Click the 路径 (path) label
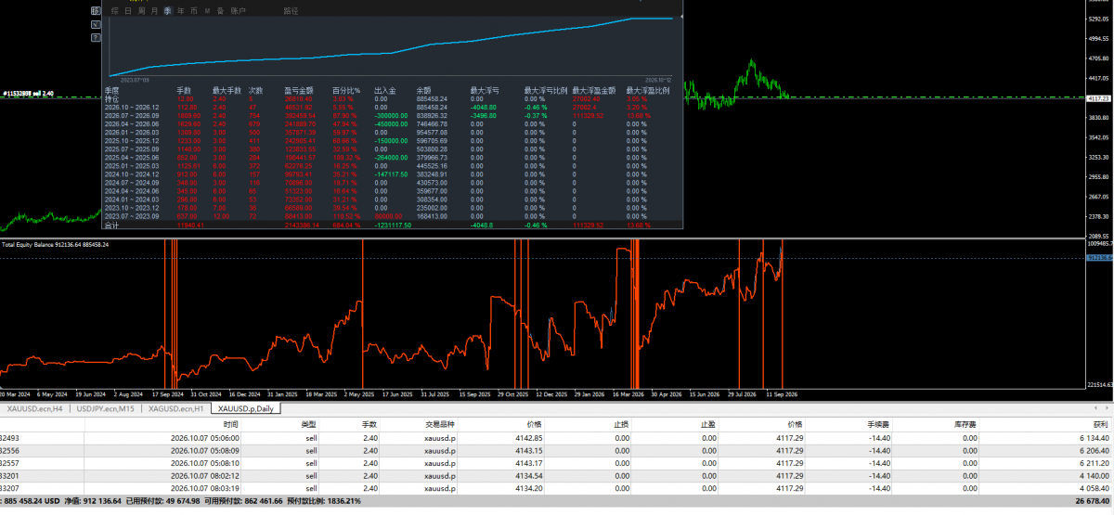The image size is (1114, 515). point(291,10)
